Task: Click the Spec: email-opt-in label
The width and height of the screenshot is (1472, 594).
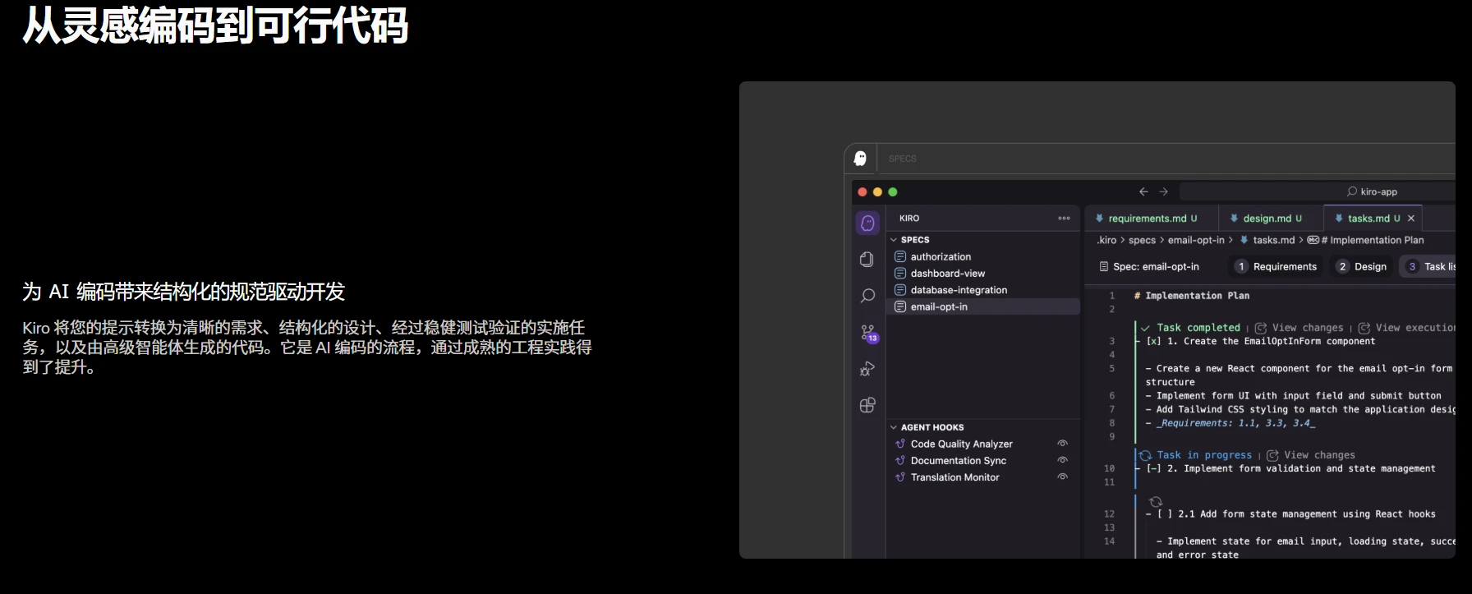Action: 1156,266
